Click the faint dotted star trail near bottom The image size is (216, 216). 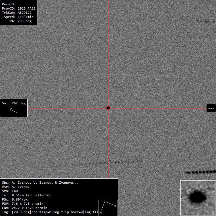[113, 162]
